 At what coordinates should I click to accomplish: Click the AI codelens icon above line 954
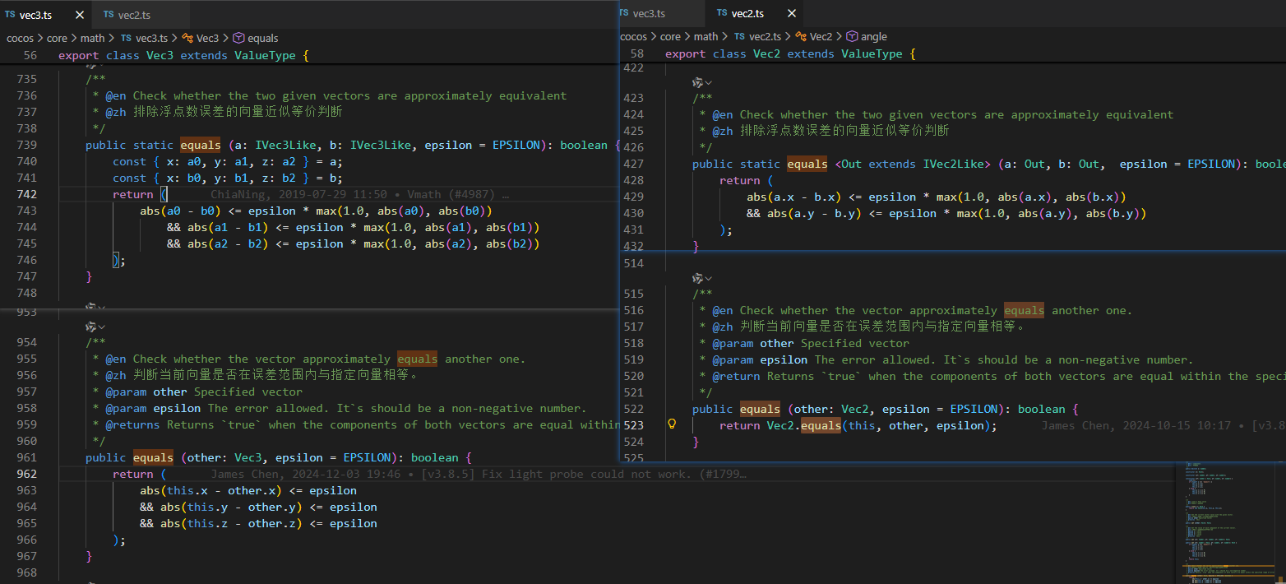pyautogui.click(x=91, y=327)
